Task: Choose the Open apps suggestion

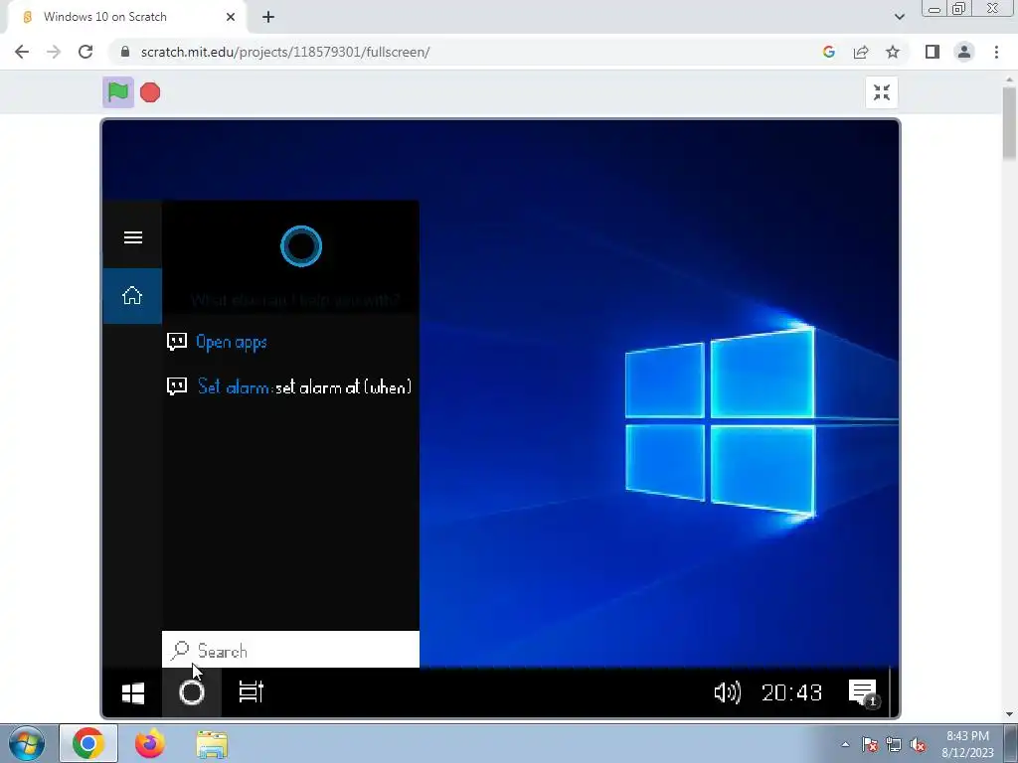Action: 231,342
